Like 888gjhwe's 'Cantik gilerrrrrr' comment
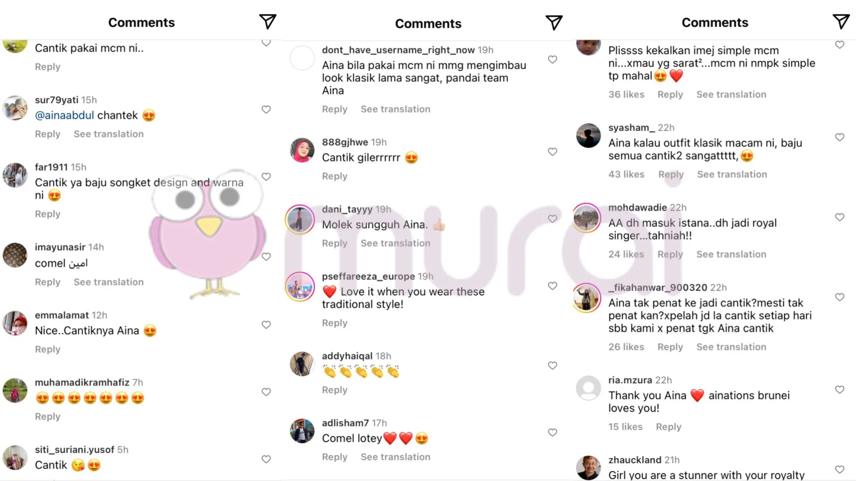Image resolution: width=856 pixels, height=481 pixels. point(552,152)
